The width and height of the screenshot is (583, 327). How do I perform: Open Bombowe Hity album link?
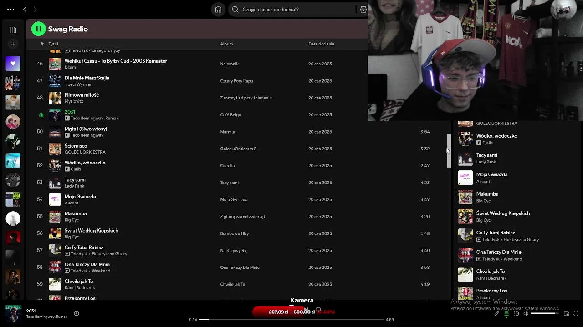tap(235, 233)
